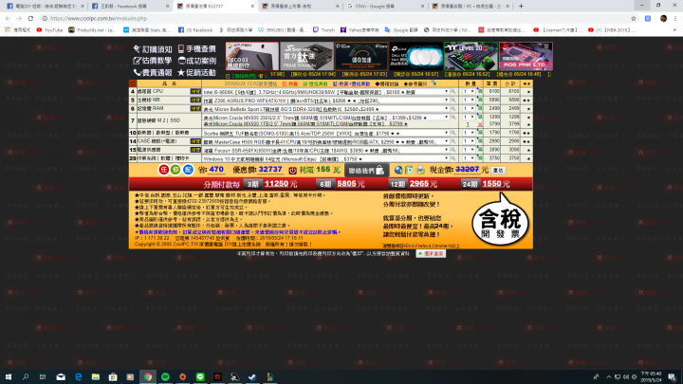Open the 估價教學 quote tutorial link
Screen dimensions: 683x384
(x=153, y=61)
